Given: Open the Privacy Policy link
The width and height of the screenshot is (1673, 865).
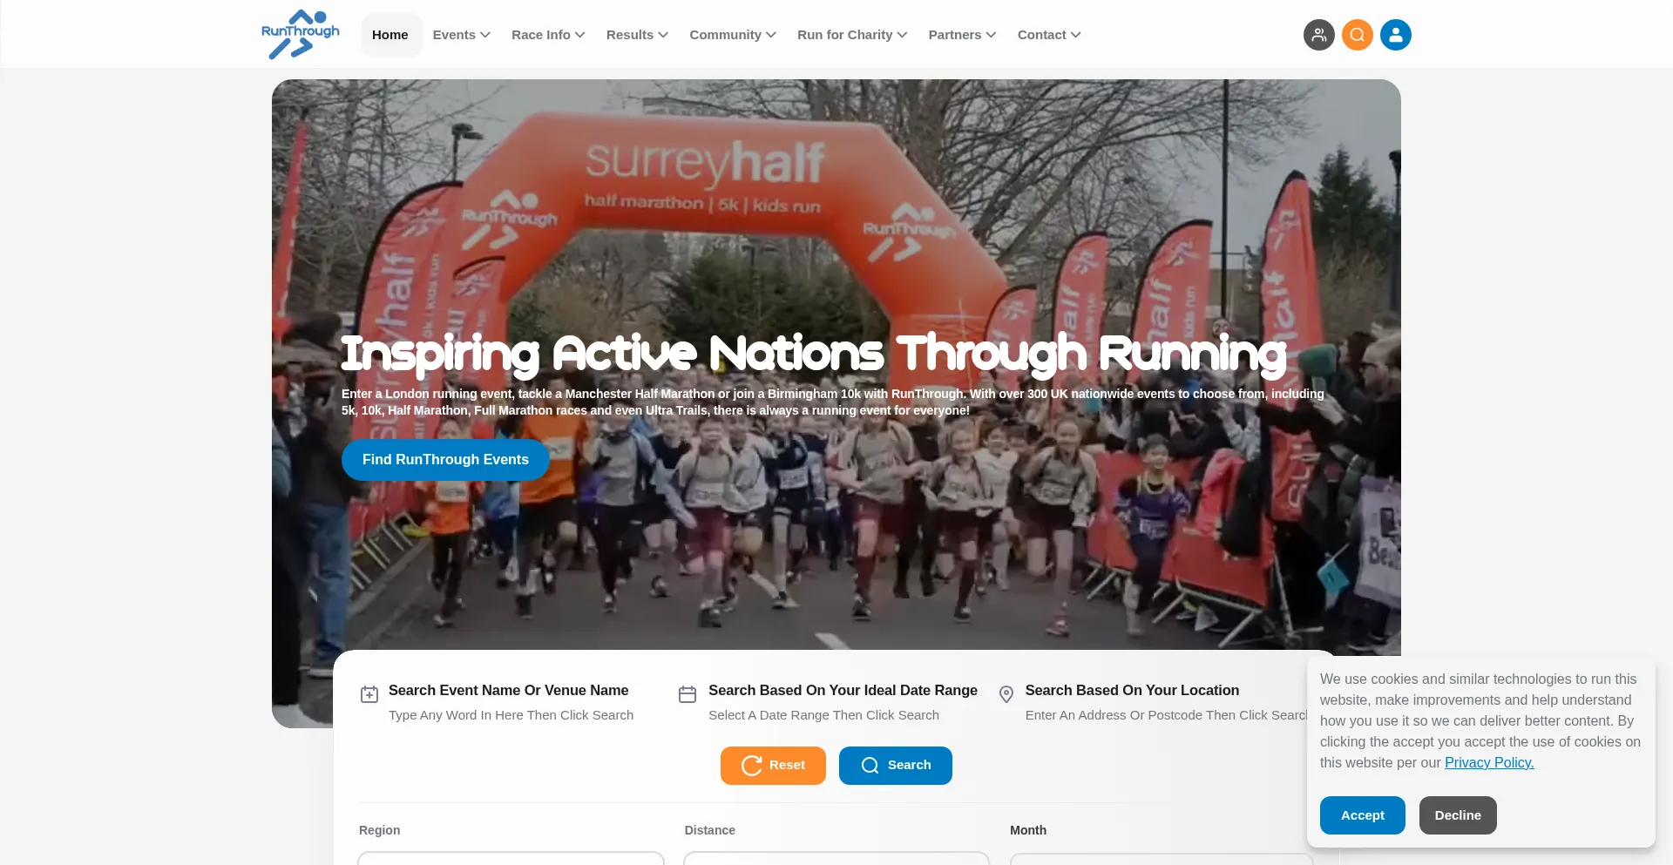Looking at the screenshot, I should 1489,763.
